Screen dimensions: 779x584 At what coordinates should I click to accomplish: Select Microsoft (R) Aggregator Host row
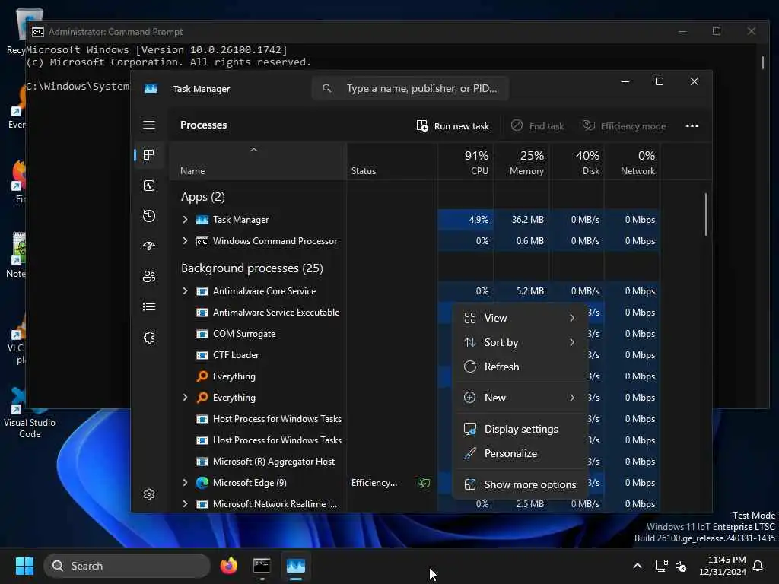tap(303, 462)
